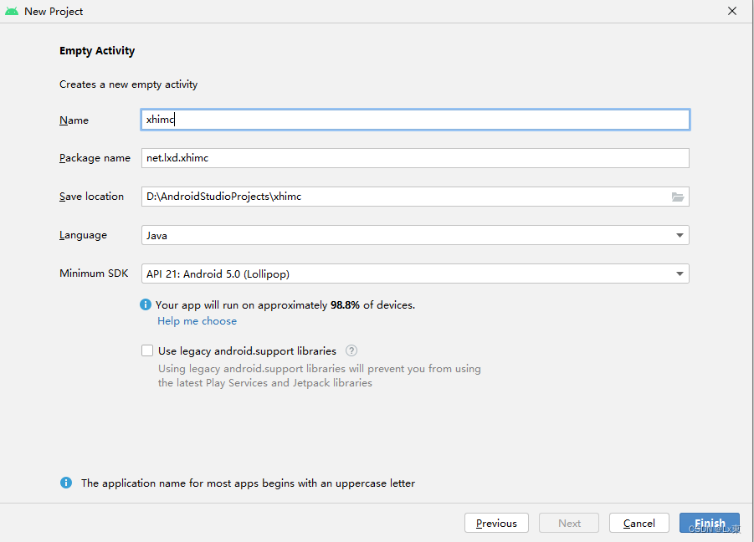Expand the Minimum SDK dropdown arrow
754x542 pixels.
coord(680,274)
